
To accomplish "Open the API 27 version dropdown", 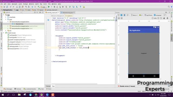I will [141, 15].
